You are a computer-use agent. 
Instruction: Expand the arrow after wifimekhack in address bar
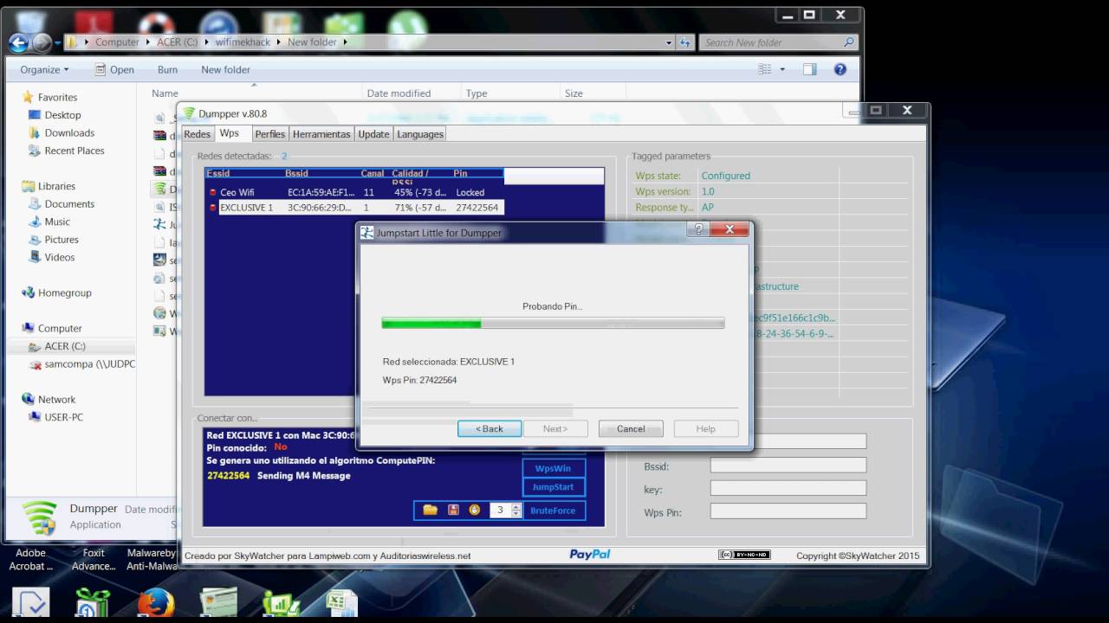(x=279, y=42)
